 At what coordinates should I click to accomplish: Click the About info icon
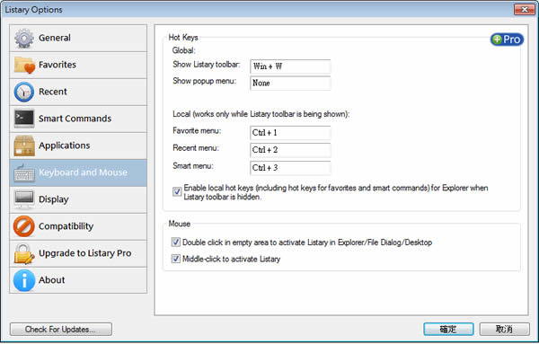coord(24,280)
